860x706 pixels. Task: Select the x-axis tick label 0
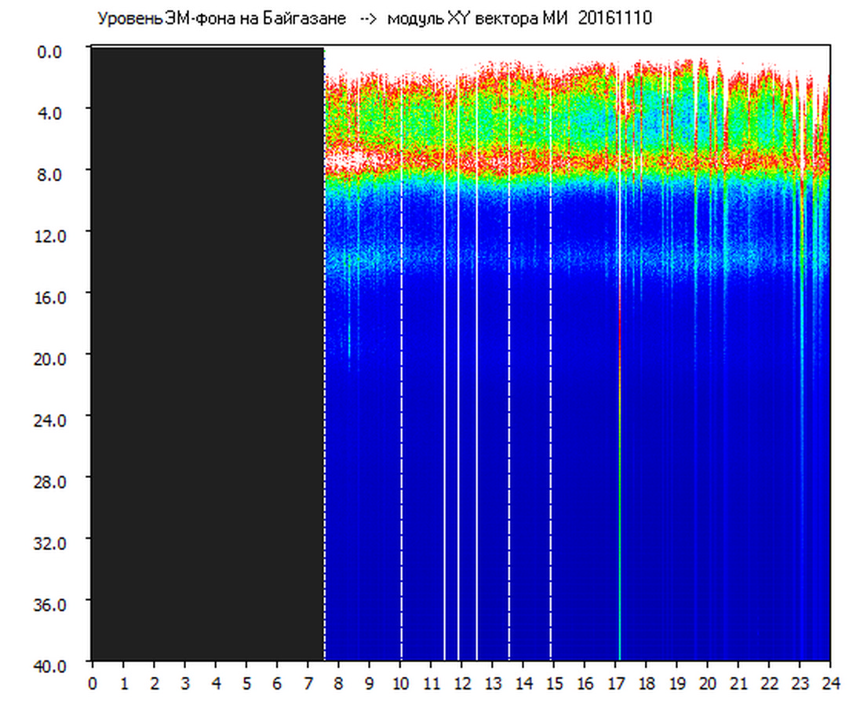[x=93, y=683]
